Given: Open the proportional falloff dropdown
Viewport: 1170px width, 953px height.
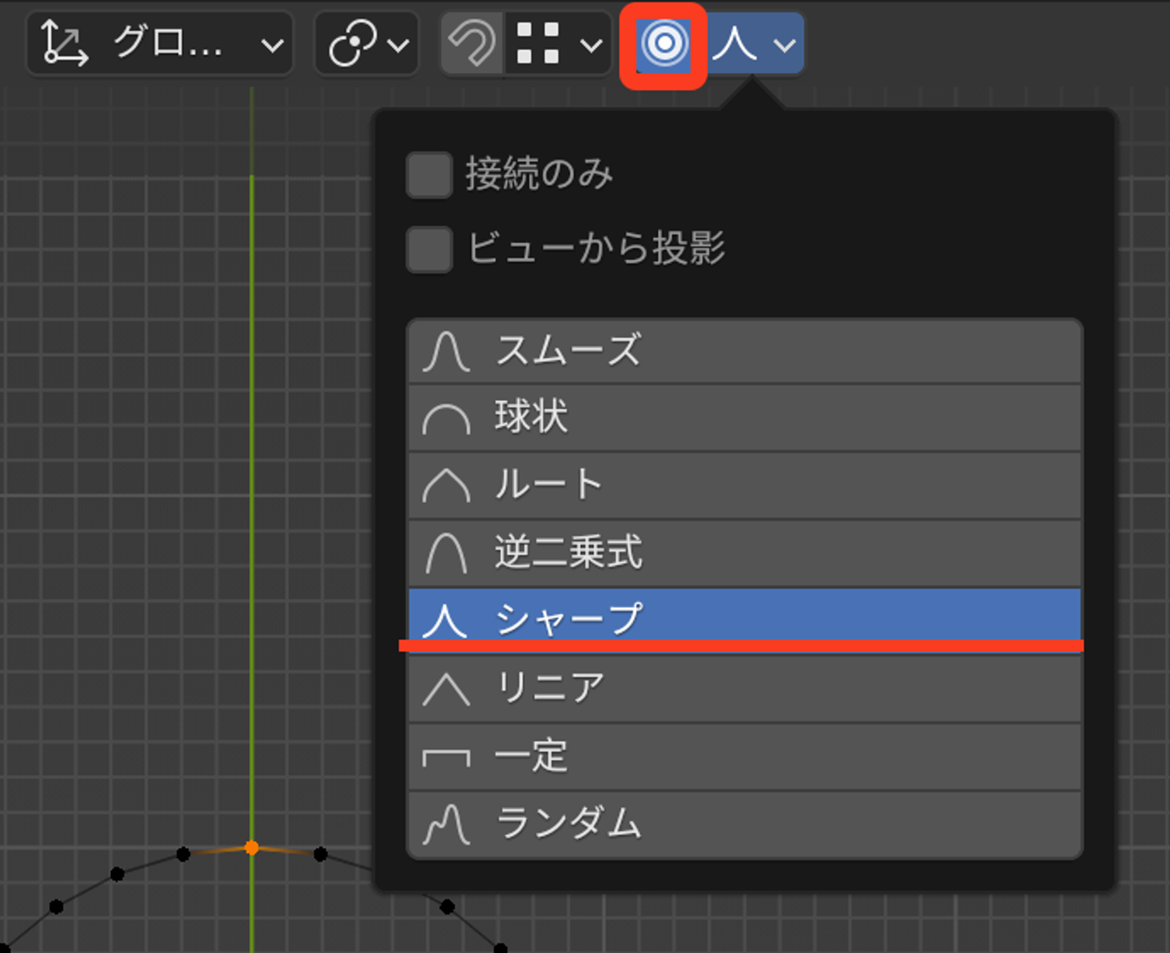Looking at the screenshot, I should [x=755, y=43].
